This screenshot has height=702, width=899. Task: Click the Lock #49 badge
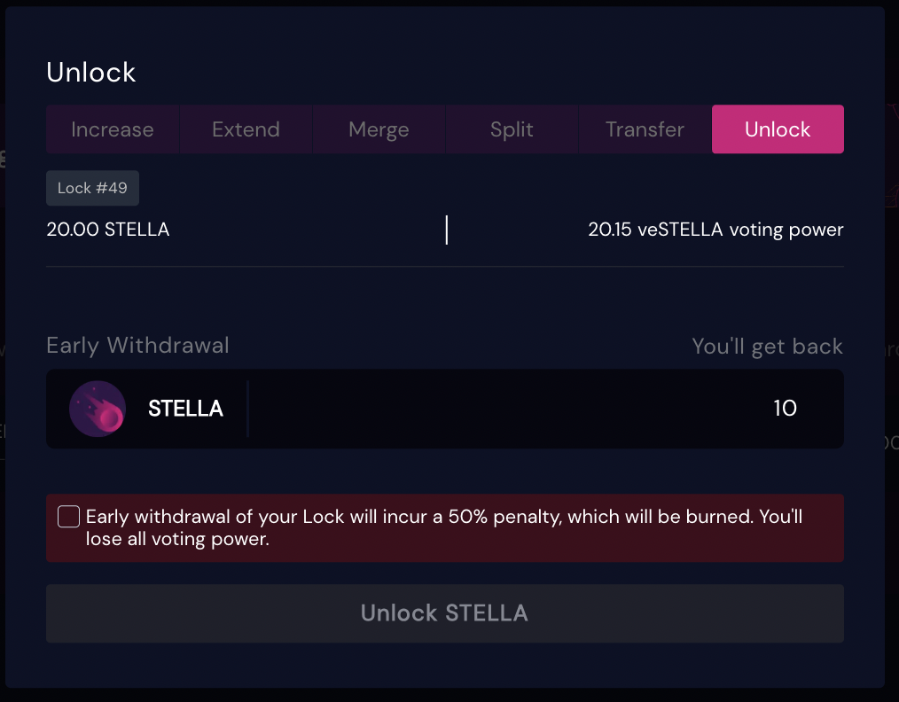(x=92, y=188)
